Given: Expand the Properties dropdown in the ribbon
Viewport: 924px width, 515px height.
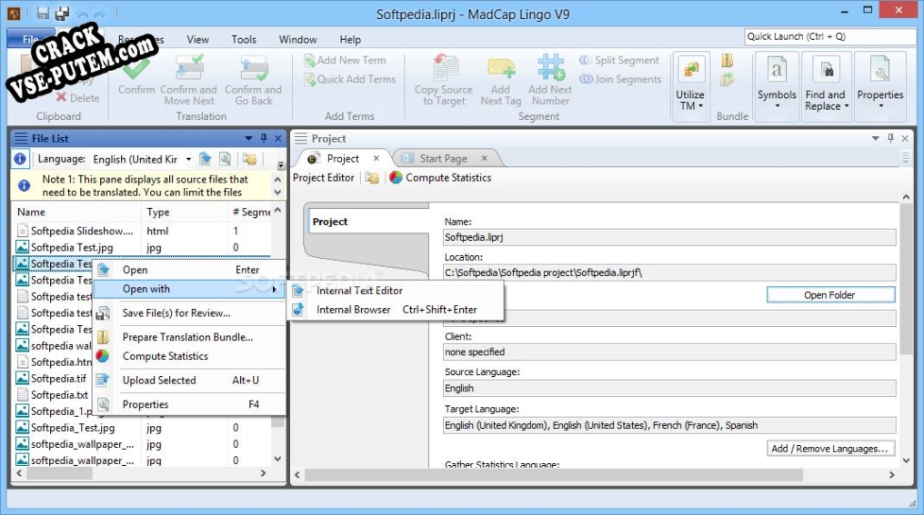Looking at the screenshot, I should pyautogui.click(x=880, y=106).
